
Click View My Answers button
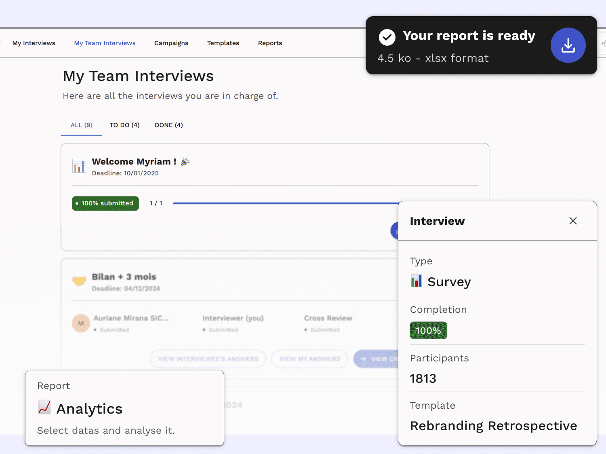coord(310,359)
